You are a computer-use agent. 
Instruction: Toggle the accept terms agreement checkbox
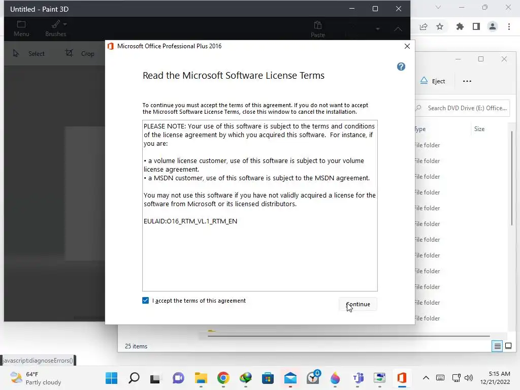[x=146, y=301]
